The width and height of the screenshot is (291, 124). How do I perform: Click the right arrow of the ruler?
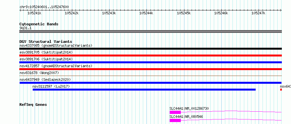(281, 10)
